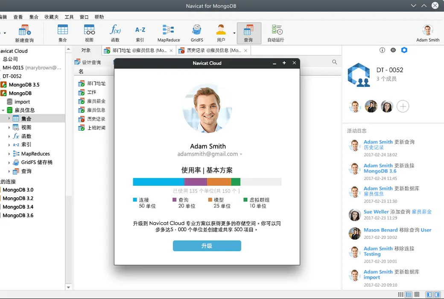Toggle left pane visibility in status bar
Viewport: 444px width, 299px height.
coord(429,294)
